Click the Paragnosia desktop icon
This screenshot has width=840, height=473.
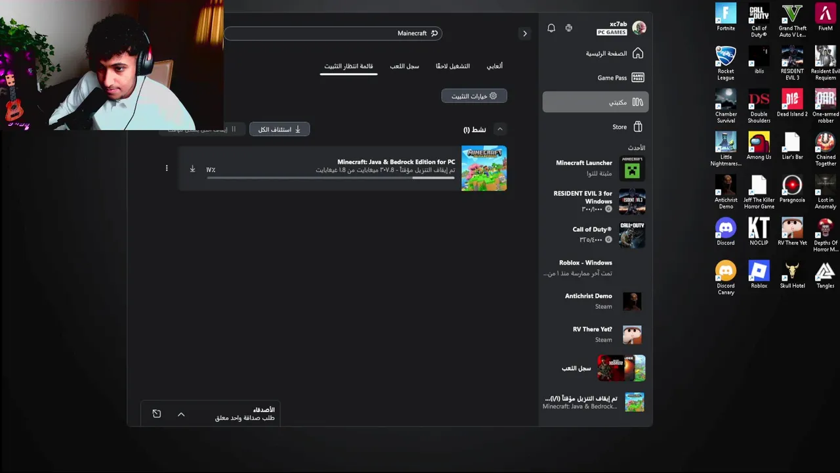click(793, 189)
